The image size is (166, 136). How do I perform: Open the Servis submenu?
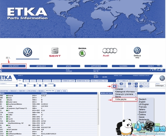[x=125, y=97]
